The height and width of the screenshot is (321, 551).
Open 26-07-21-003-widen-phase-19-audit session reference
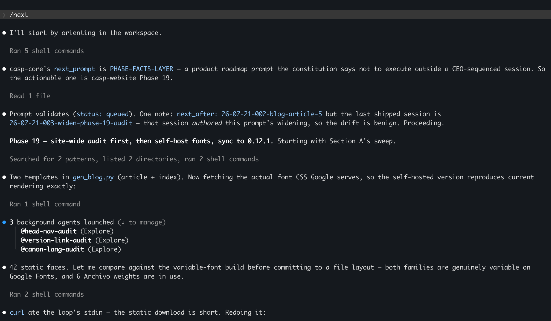71,123
